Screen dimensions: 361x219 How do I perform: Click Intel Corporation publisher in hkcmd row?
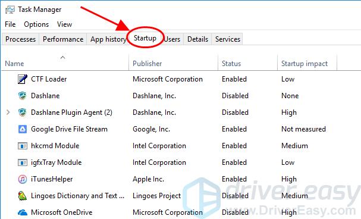(x=159, y=146)
